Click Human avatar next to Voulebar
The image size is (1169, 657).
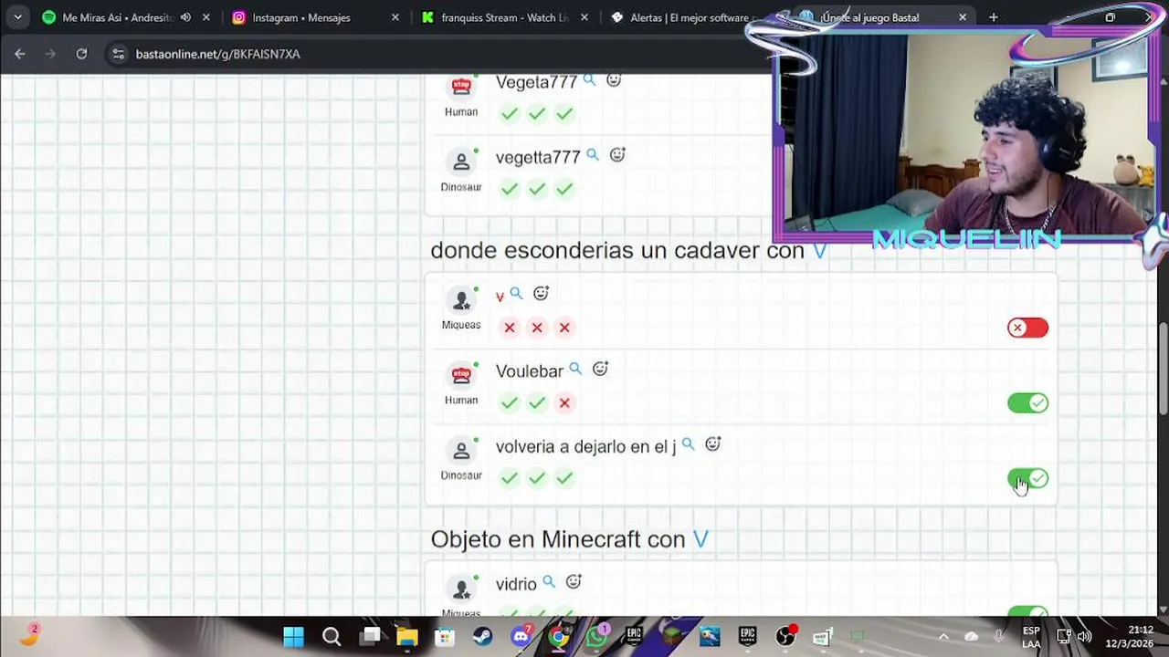point(461,375)
